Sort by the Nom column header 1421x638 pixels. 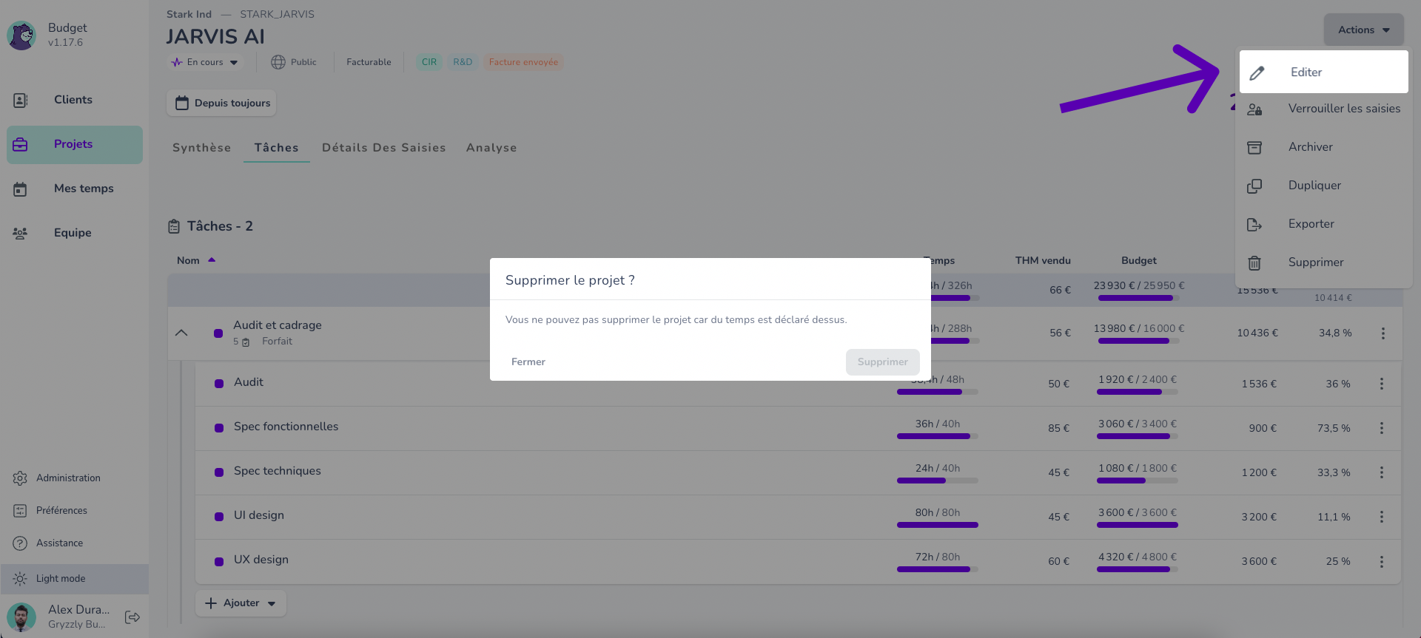pyautogui.click(x=195, y=260)
